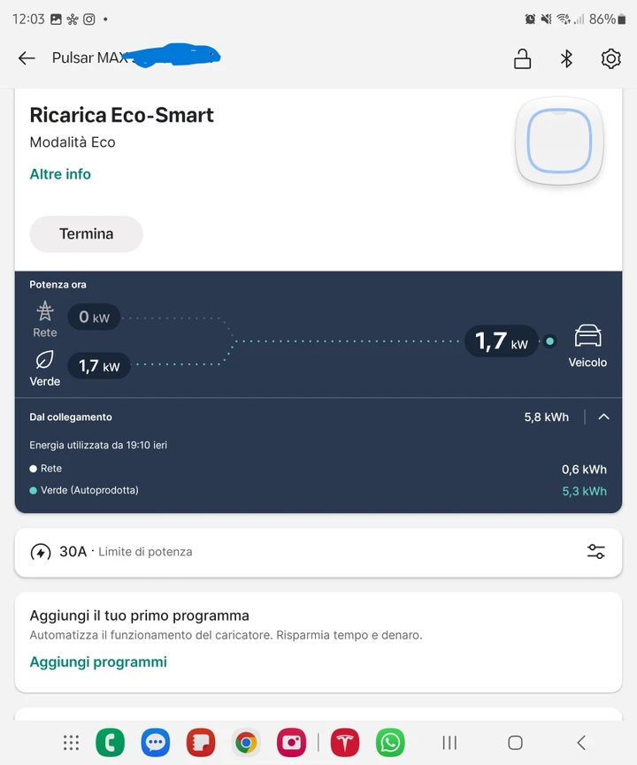Tap the 30A Limite di potenza row

[x=318, y=552]
